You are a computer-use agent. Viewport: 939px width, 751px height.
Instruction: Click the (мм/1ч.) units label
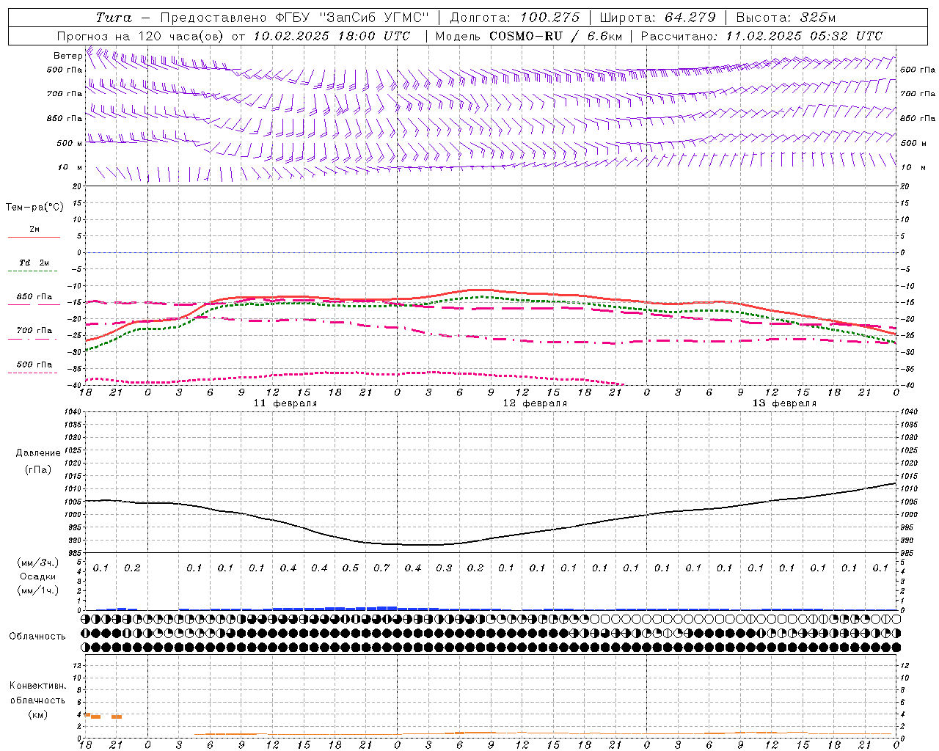tap(38, 590)
